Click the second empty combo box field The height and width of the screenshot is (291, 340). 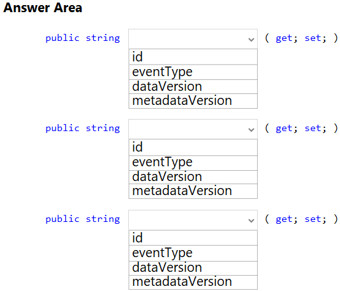click(x=193, y=129)
